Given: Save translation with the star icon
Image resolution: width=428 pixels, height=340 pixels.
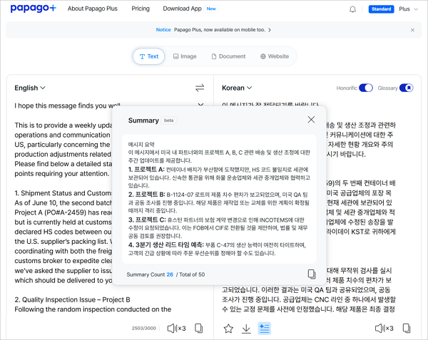Looking at the screenshot, I should tap(228, 328).
